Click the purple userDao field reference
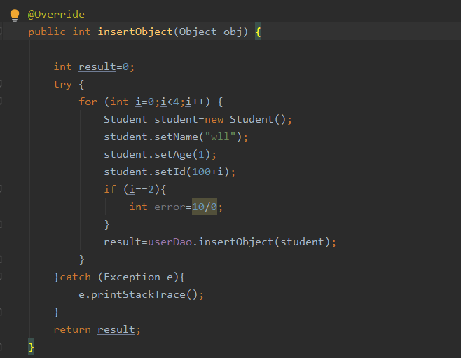 coord(170,242)
